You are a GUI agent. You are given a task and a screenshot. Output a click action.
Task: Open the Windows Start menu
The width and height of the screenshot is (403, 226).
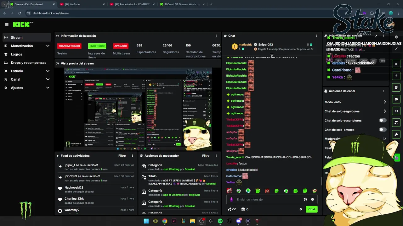pos(146,221)
